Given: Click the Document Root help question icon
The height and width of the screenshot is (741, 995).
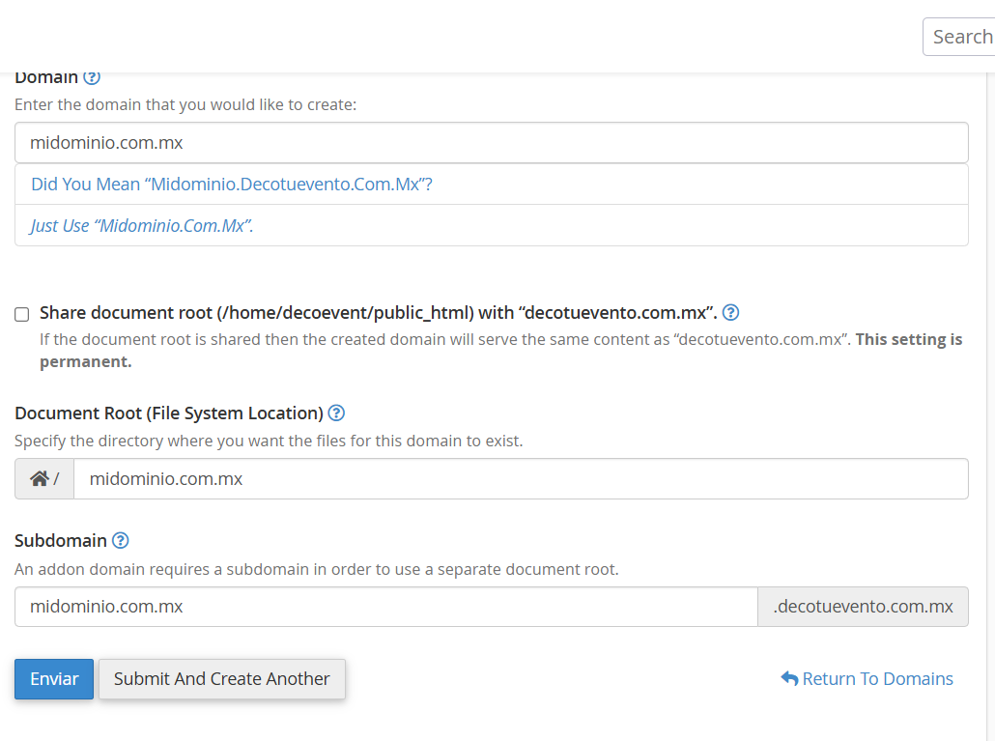Looking at the screenshot, I should coord(336,413).
